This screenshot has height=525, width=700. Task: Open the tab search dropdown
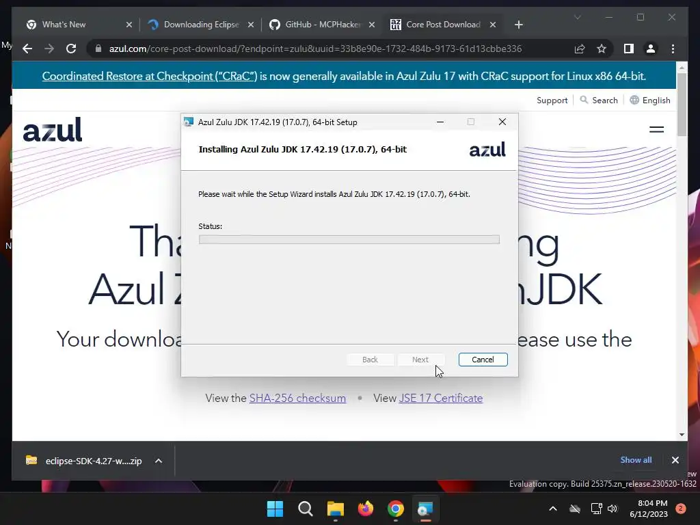point(577,17)
